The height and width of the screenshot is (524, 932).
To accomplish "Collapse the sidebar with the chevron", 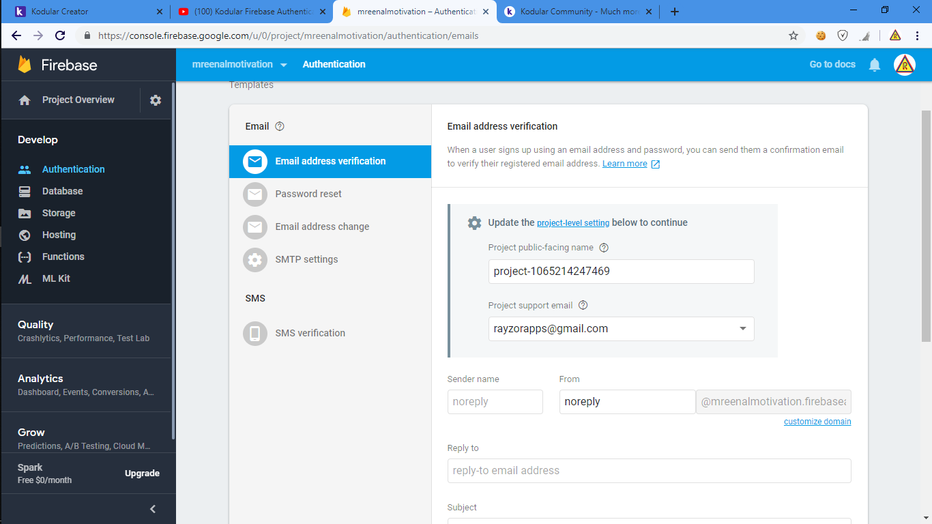I will 153,509.
